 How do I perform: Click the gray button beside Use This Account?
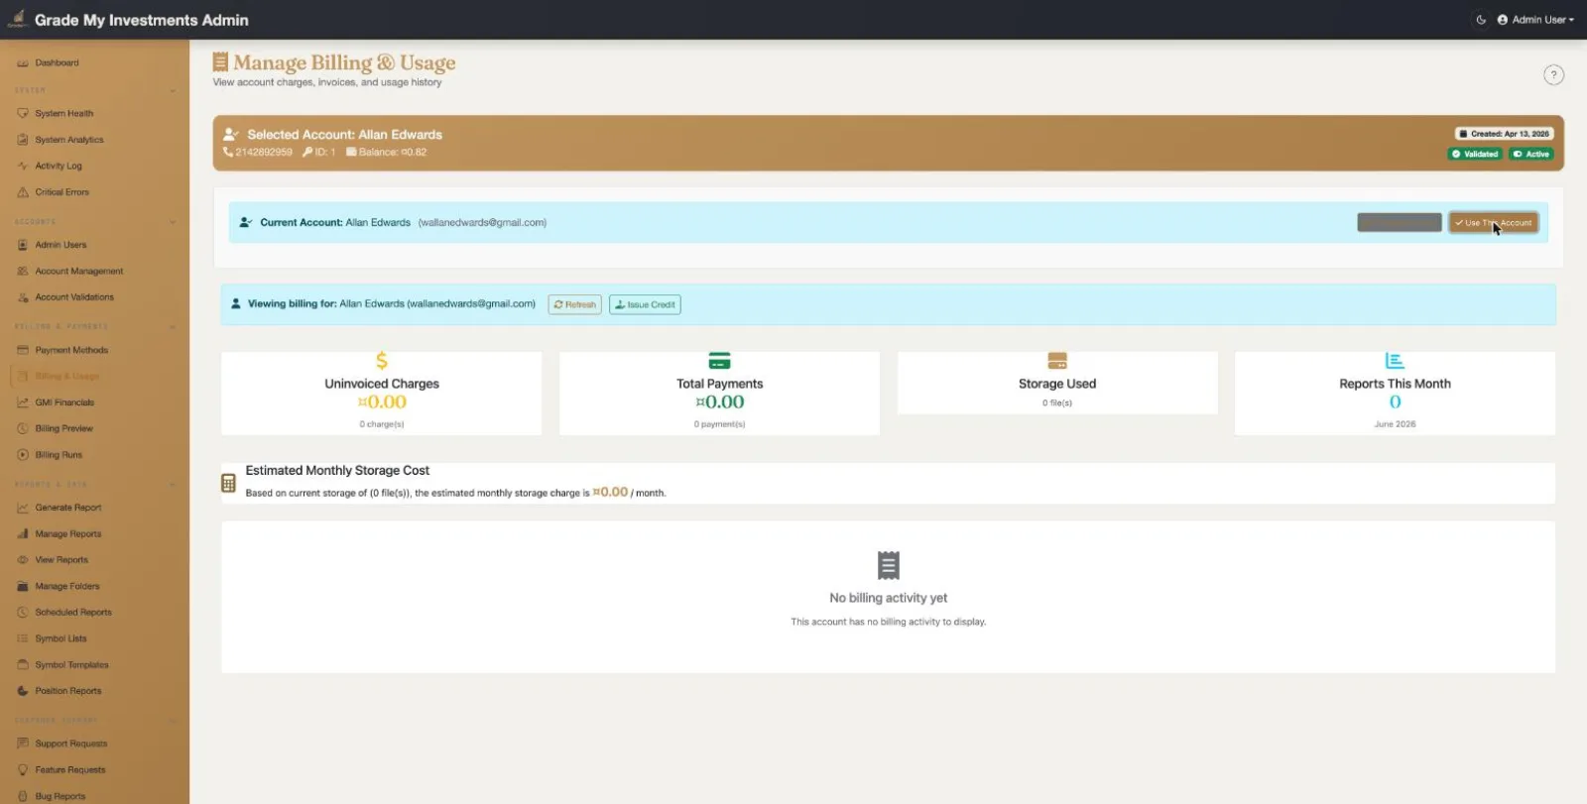[x=1400, y=223]
